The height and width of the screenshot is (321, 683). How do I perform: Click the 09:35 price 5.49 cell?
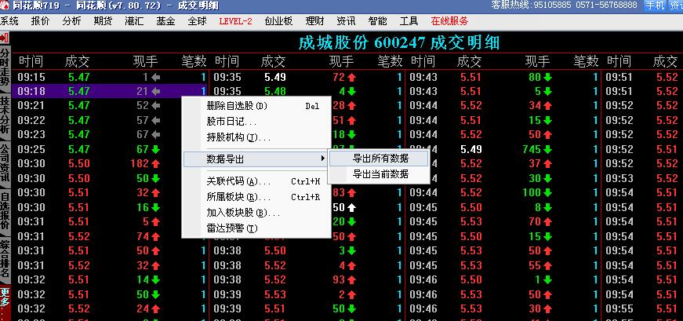275,77
